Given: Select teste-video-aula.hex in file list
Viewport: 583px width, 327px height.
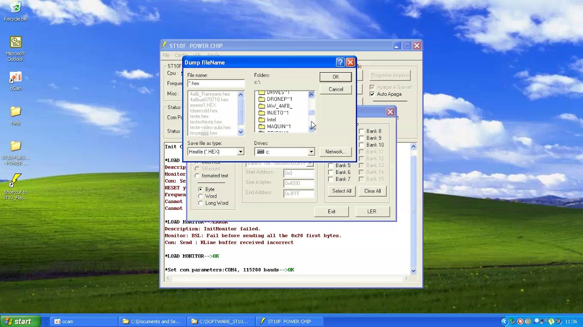Looking at the screenshot, I should pyautogui.click(x=210, y=128).
